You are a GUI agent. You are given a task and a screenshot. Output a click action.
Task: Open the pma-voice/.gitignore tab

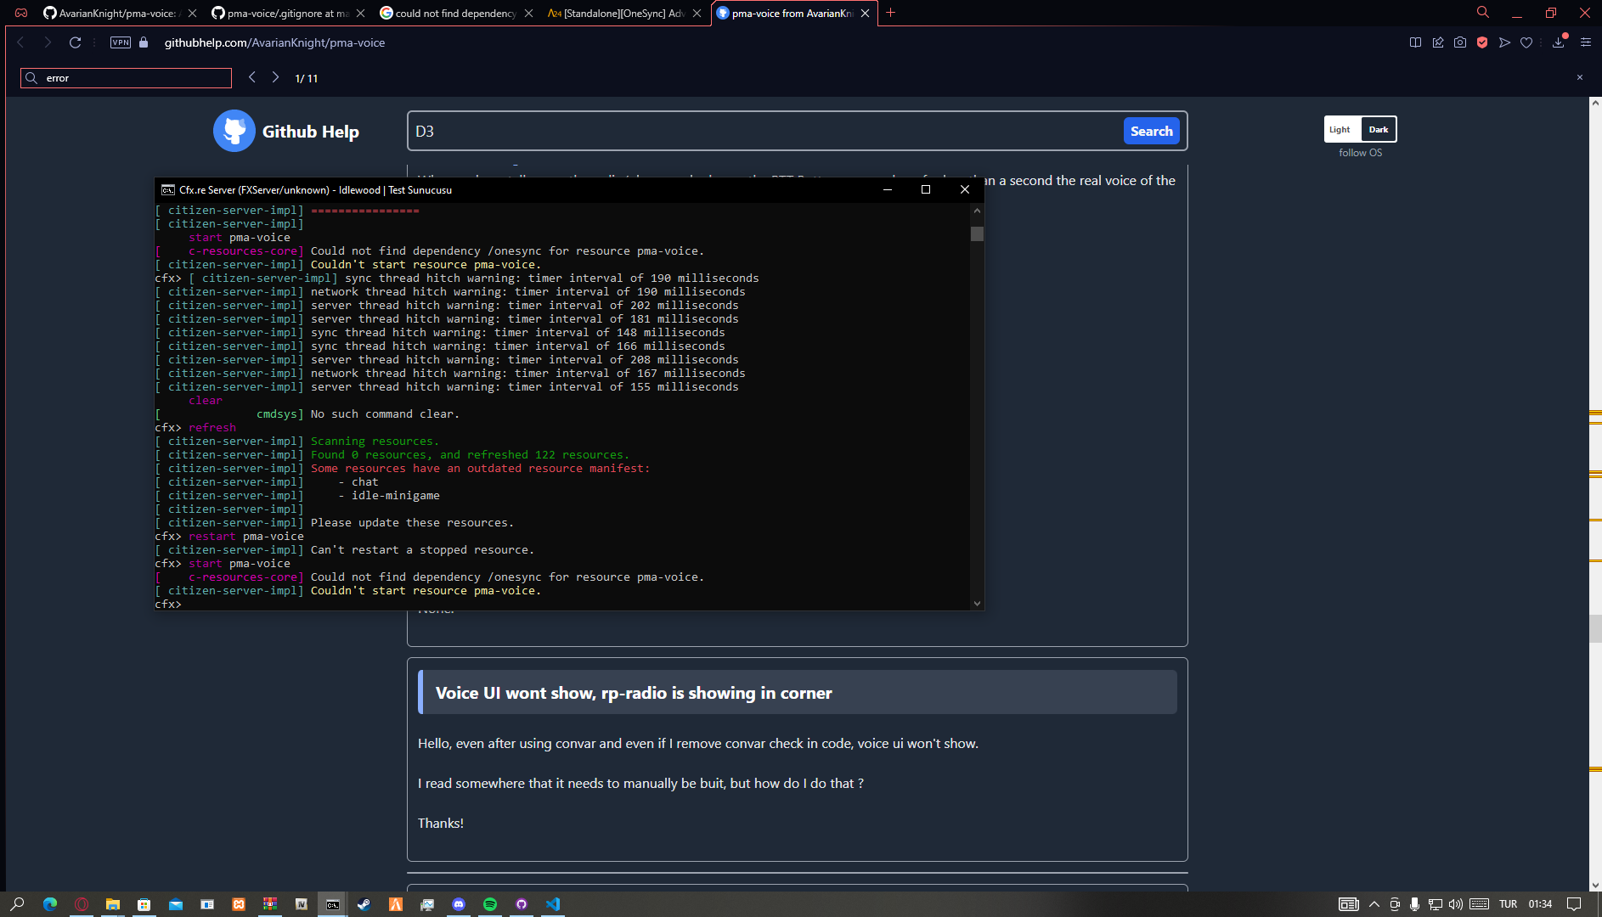point(280,14)
